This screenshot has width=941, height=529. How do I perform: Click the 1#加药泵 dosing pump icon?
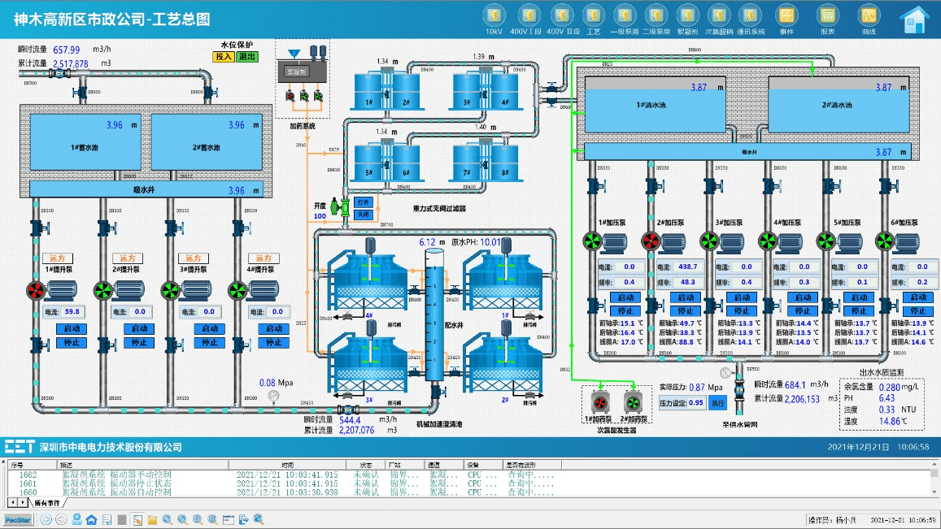point(599,401)
